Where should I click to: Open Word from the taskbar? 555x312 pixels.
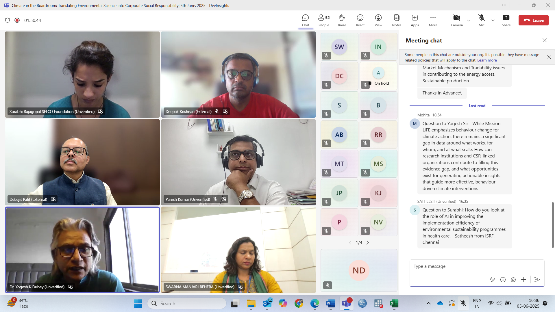330,303
